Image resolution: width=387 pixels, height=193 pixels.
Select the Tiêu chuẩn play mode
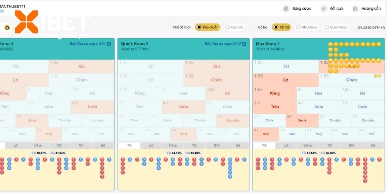(x=208, y=28)
